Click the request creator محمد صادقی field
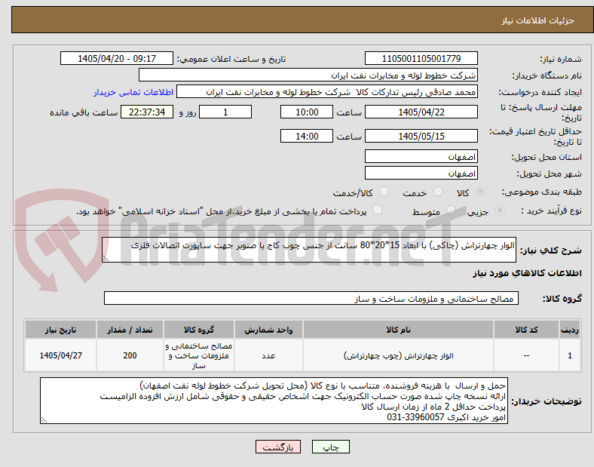 tap(327, 92)
